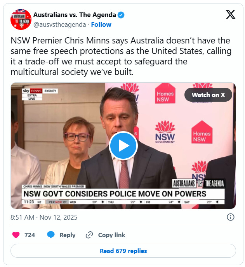Click the copy link chain icon
Screen dimensions: 245x267
click(89, 235)
